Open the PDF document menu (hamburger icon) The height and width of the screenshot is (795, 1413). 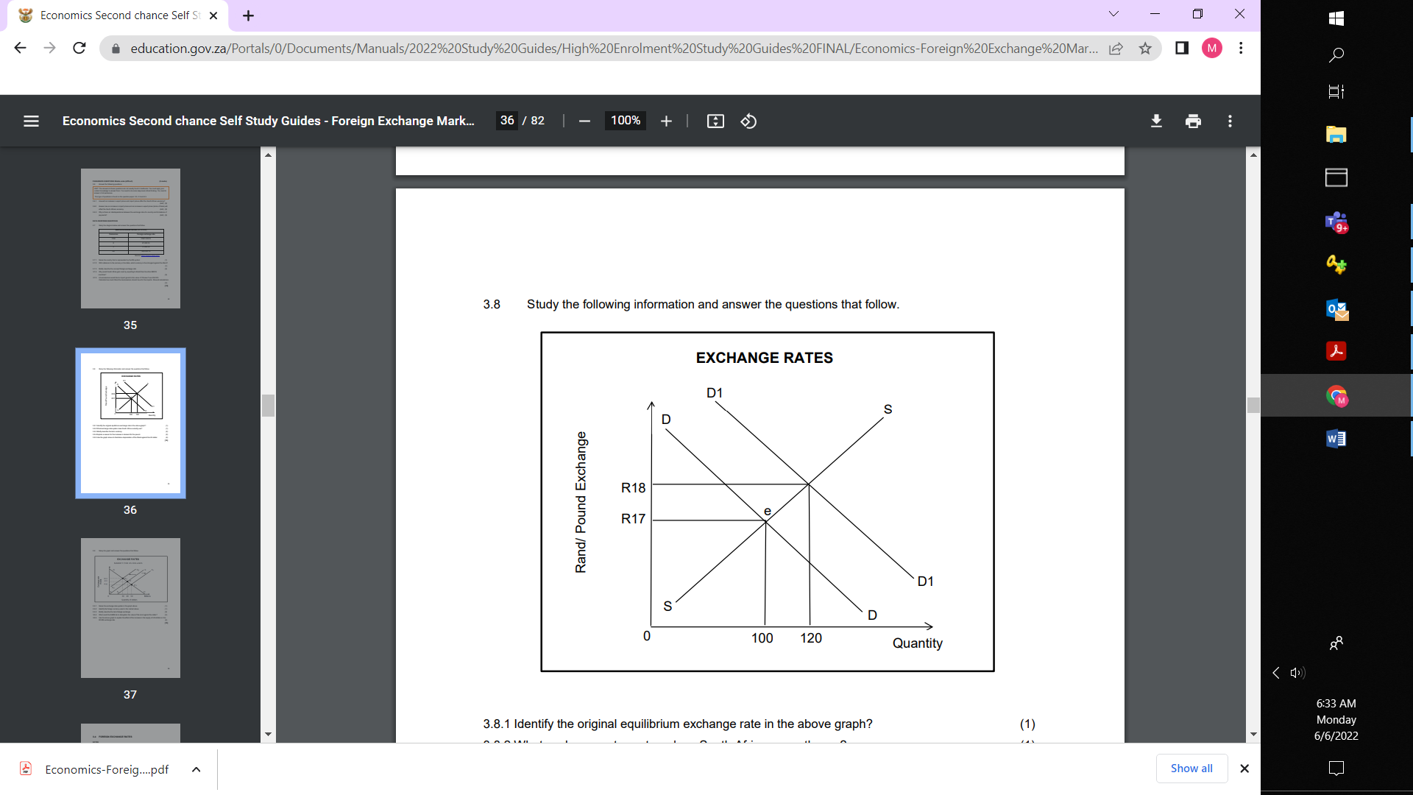31,121
